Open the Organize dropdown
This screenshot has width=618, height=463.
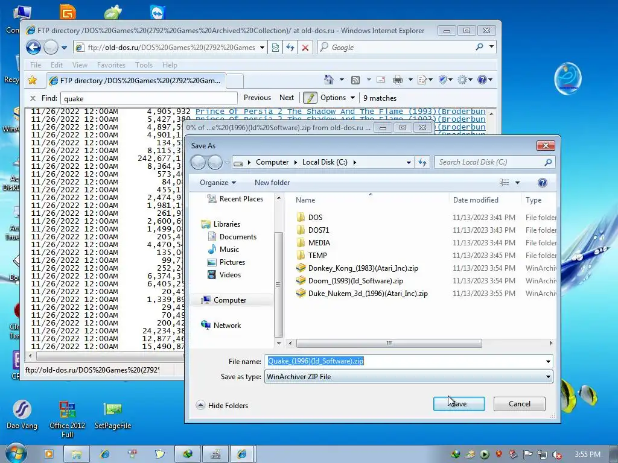[x=218, y=183]
